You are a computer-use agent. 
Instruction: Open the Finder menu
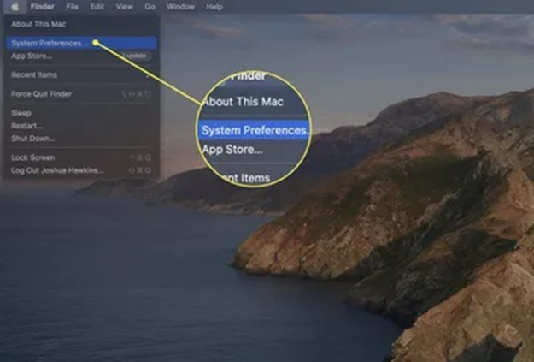coord(43,7)
